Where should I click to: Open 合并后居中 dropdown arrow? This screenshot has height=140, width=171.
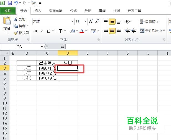(164, 31)
